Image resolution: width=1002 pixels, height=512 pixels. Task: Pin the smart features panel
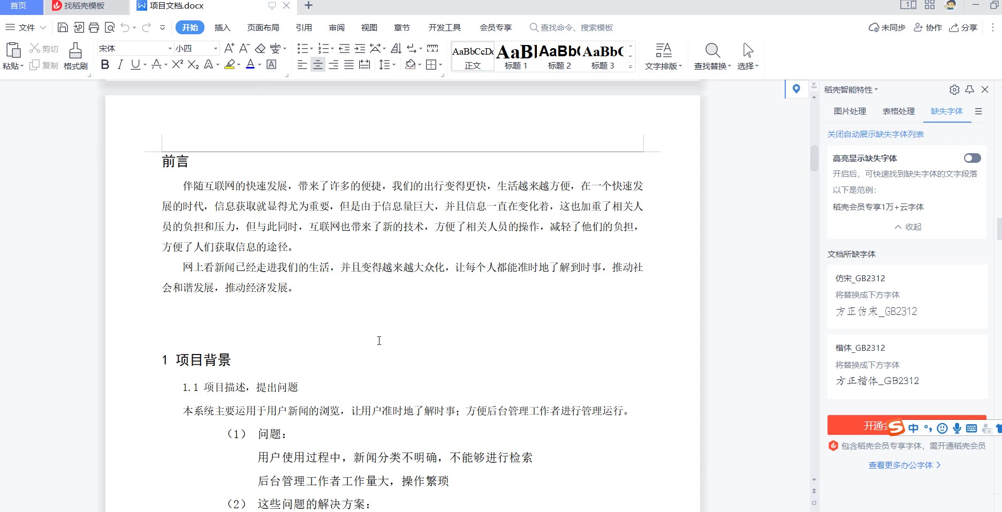[969, 89]
